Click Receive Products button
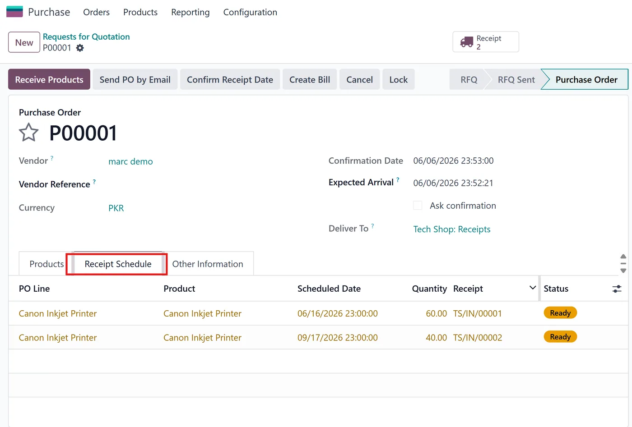 (x=49, y=79)
